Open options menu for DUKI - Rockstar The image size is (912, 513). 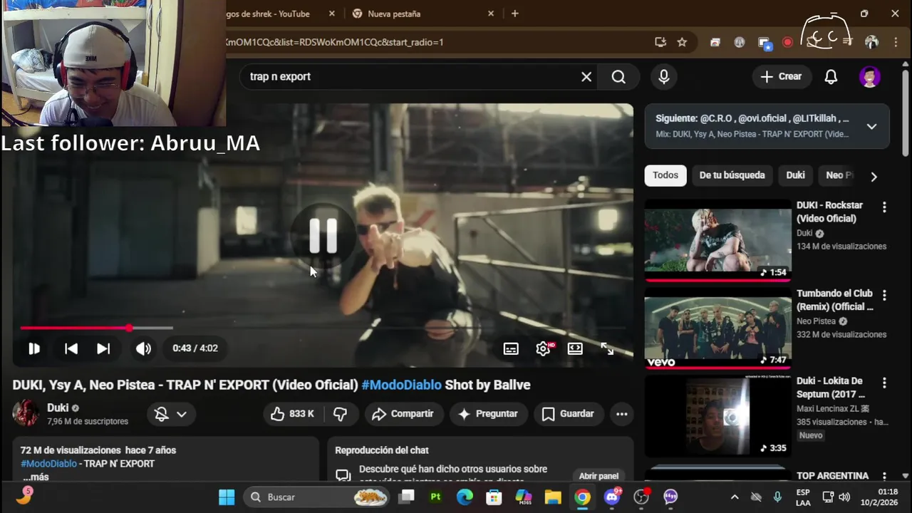point(884,207)
